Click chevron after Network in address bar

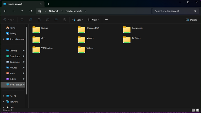pos(62,11)
